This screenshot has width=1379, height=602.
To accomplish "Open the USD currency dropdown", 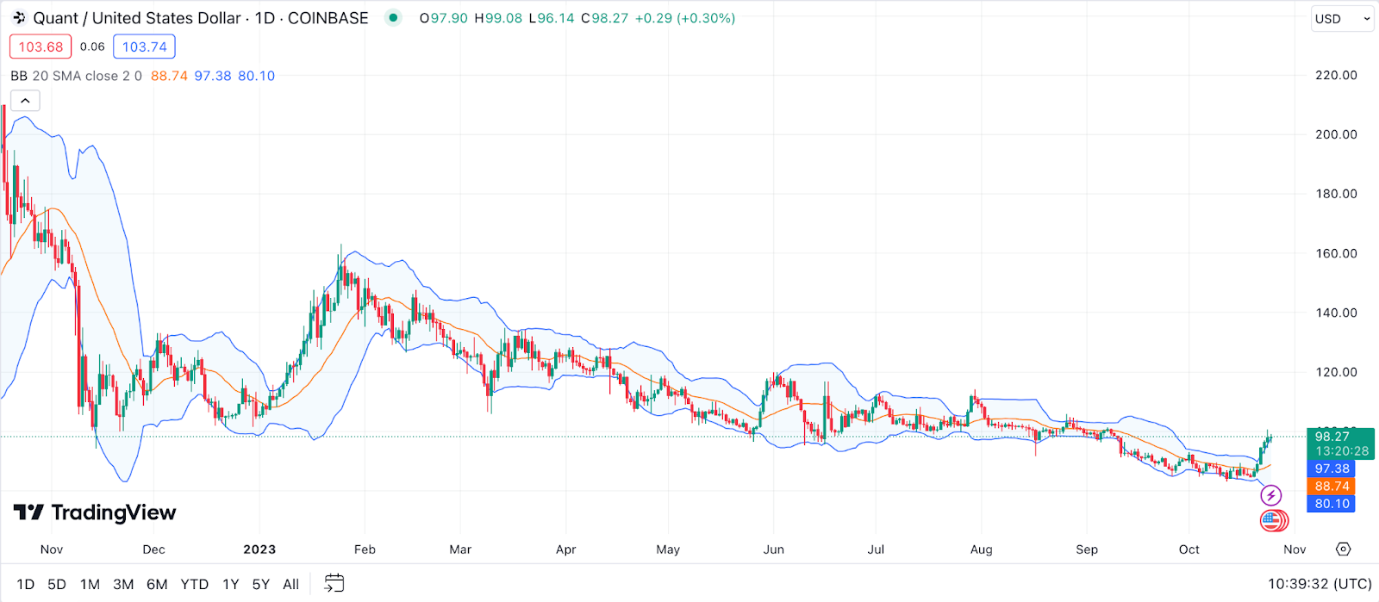I will click(1342, 19).
